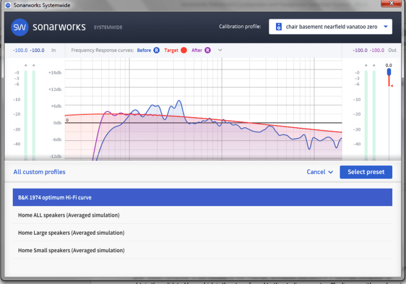Toggle the red Target curve dot

[x=184, y=50]
